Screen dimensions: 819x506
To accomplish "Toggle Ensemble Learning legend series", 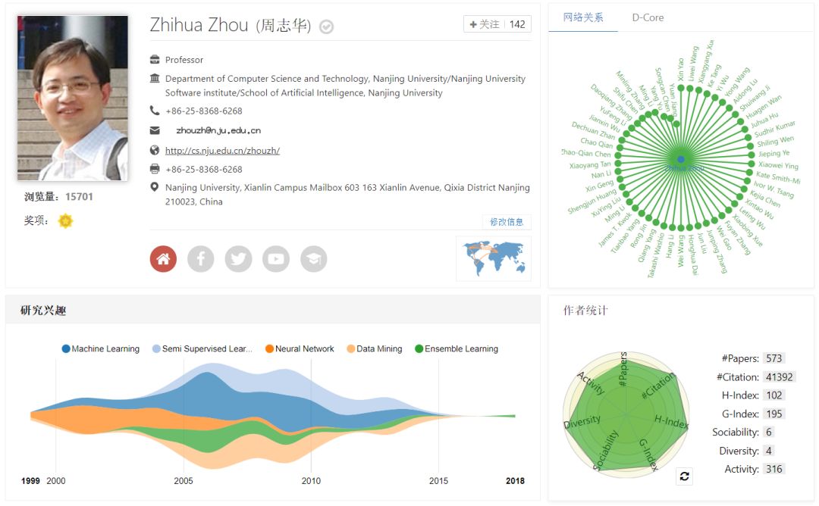I will (457, 349).
